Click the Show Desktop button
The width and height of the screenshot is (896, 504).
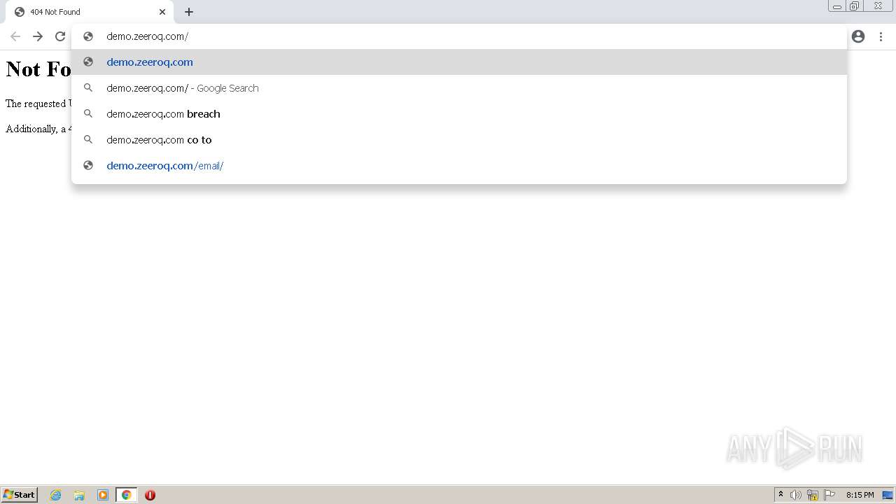click(888, 495)
